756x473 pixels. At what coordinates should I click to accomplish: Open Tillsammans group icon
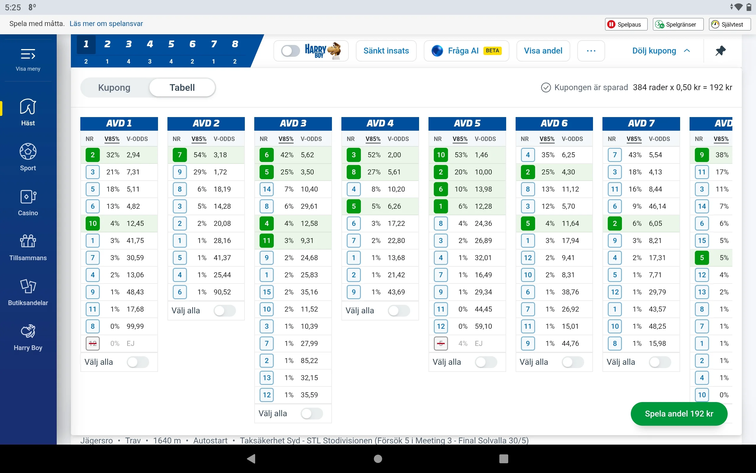[x=28, y=242]
